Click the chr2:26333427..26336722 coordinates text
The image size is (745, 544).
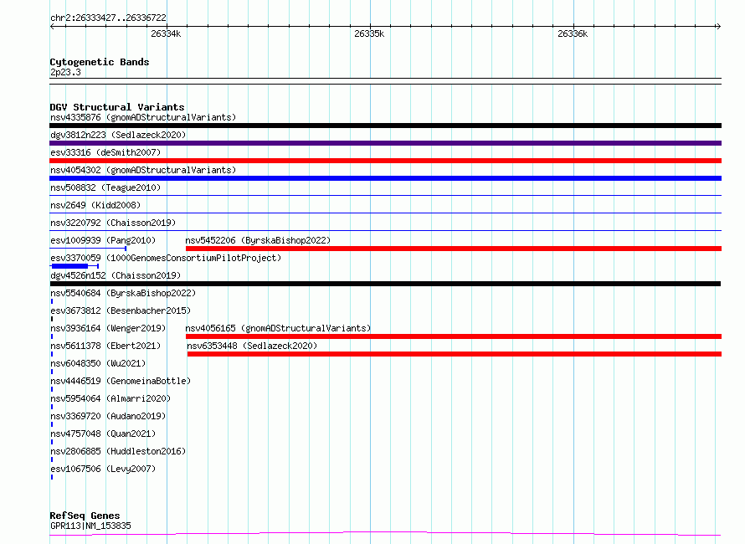(108, 18)
